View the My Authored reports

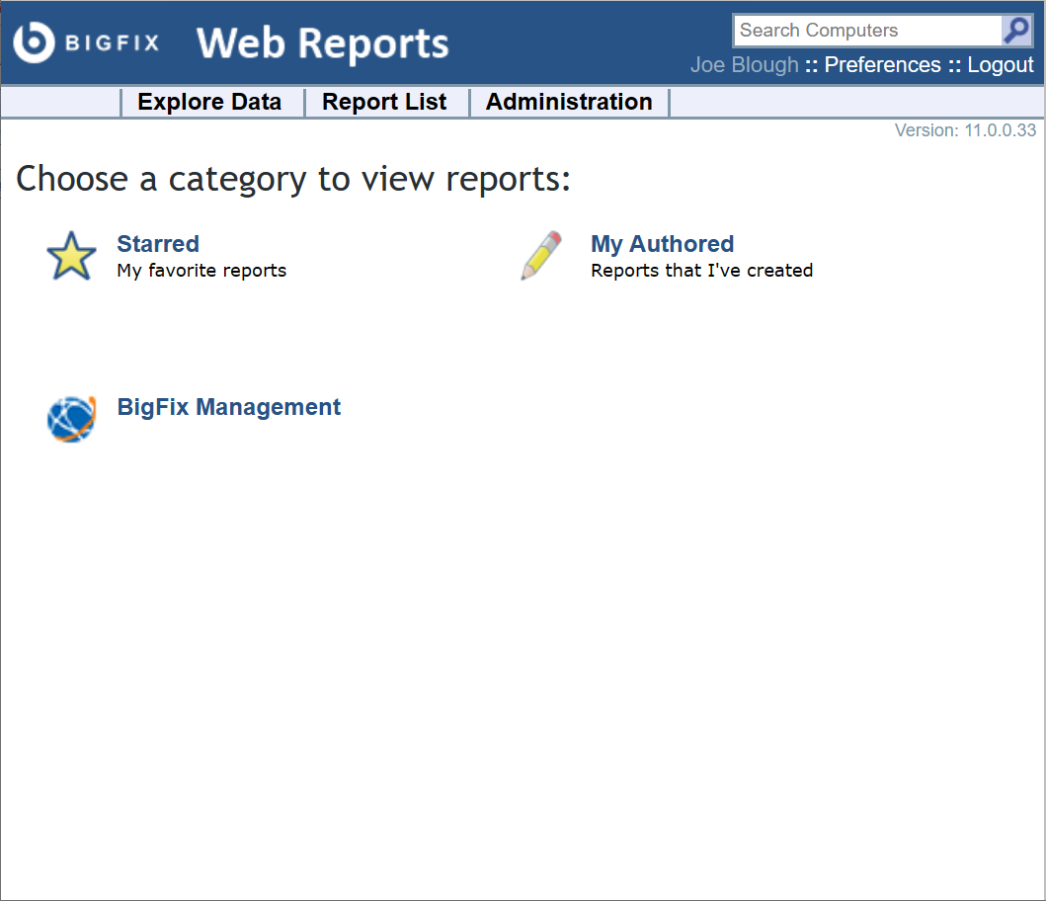tap(662, 244)
